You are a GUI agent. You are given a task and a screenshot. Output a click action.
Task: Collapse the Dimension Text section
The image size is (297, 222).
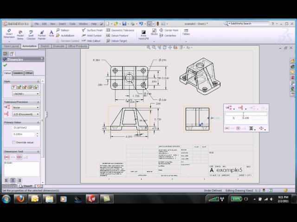pos(38,152)
